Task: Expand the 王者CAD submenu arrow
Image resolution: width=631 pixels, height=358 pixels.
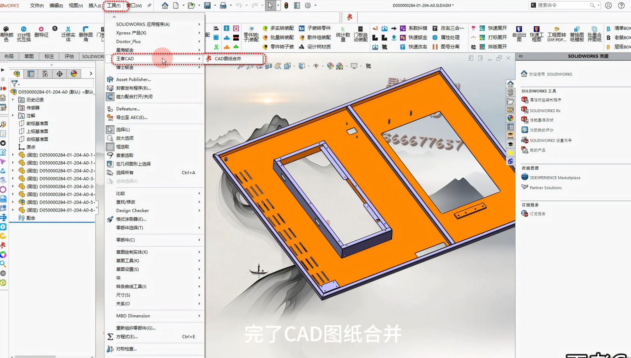Action: click(x=199, y=59)
